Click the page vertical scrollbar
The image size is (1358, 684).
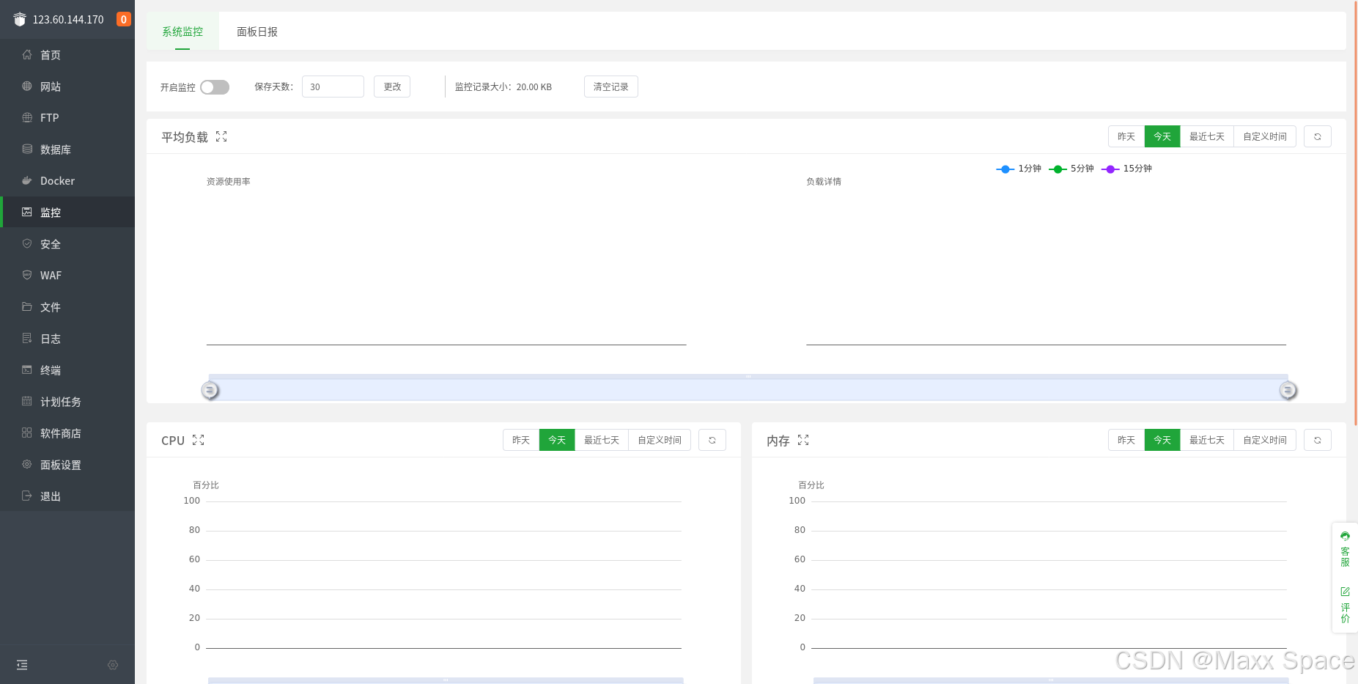coord(1356,213)
